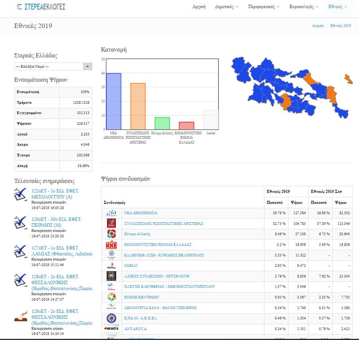Image resolution: width=359 pixels, height=340 pixels.
Task: Click the orange ΣΥΡΙΖΑ chart bar
Action: [x=138, y=106]
